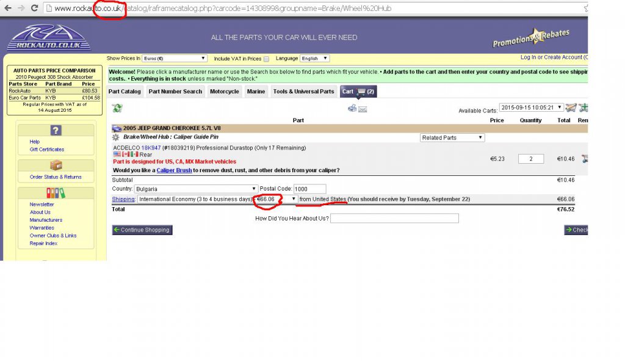The width and height of the screenshot is (625, 361).
Task: Click the Total amount €76.52
Action: 566,210
